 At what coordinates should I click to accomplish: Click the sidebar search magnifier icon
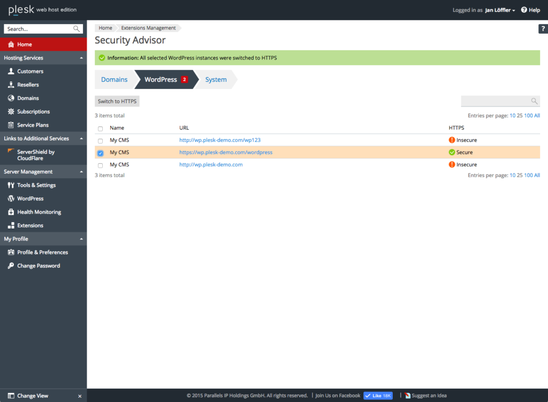point(76,29)
